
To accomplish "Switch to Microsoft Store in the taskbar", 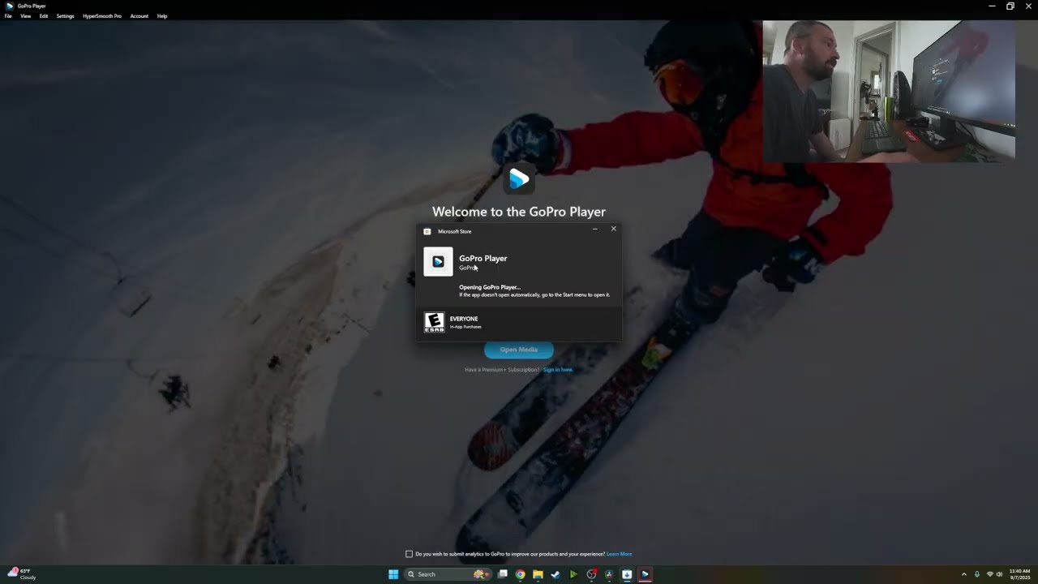I will [x=627, y=574].
